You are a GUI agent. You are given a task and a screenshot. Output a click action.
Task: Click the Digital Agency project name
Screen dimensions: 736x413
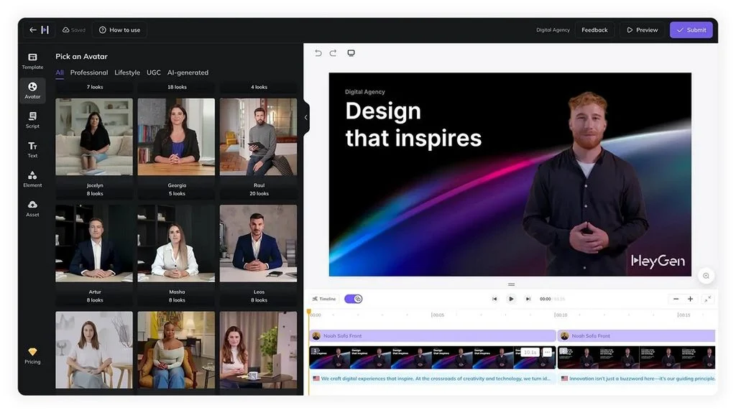point(553,30)
